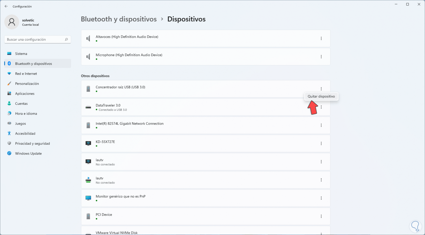Image resolution: width=425 pixels, height=235 pixels.
Task: Open the Personalización settings section
Action: [27, 84]
